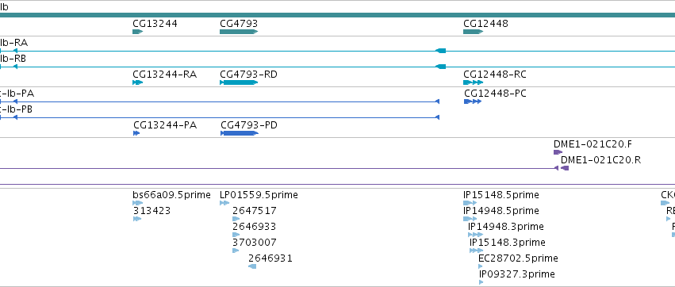The width and height of the screenshot is (675, 287).
Task: Click the CG13244-RA transcript glyph
Action: tap(138, 82)
